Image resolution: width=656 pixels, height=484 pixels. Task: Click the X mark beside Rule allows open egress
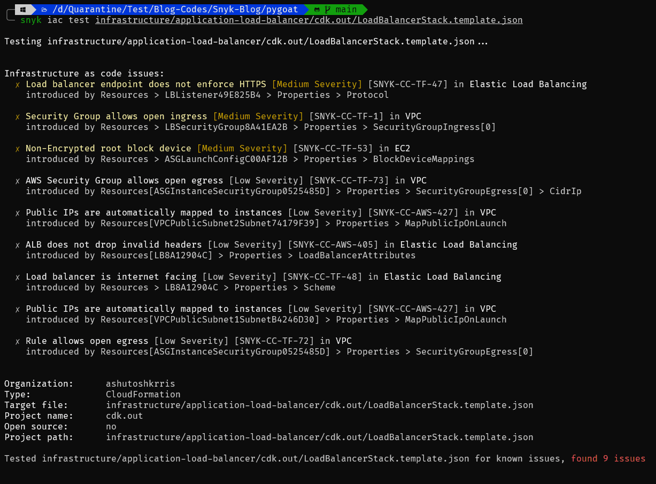tap(18, 341)
